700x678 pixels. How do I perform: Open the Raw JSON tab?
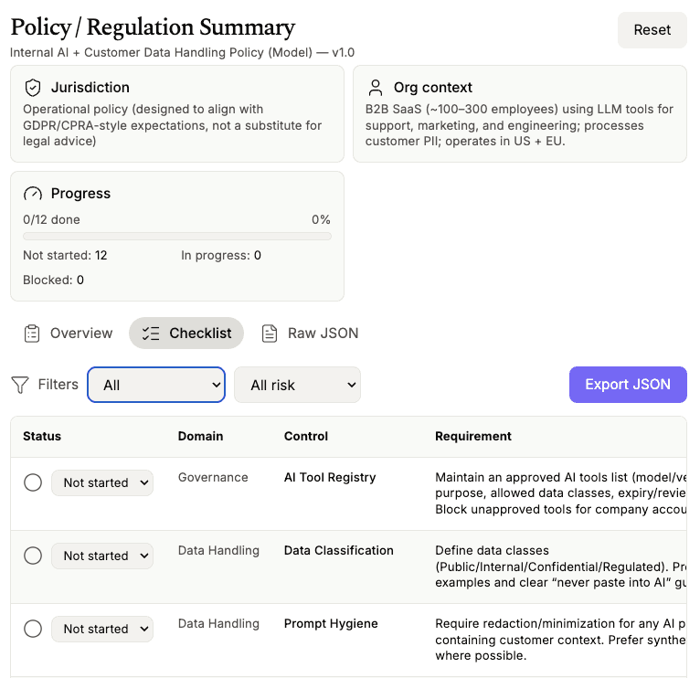tap(310, 334)
